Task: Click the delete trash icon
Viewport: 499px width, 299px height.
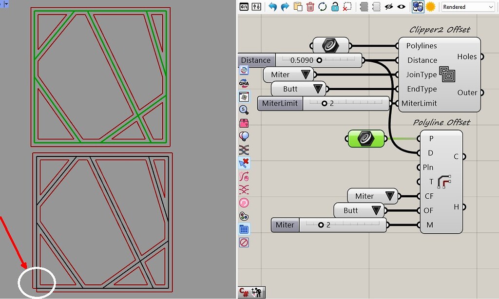Action: pos(310,6)
